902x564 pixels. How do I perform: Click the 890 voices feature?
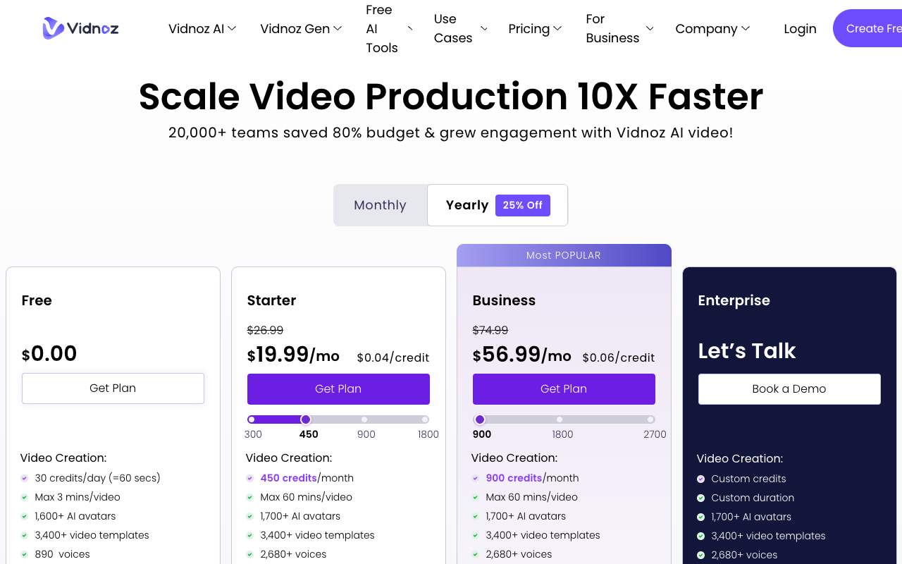point(63,554)
